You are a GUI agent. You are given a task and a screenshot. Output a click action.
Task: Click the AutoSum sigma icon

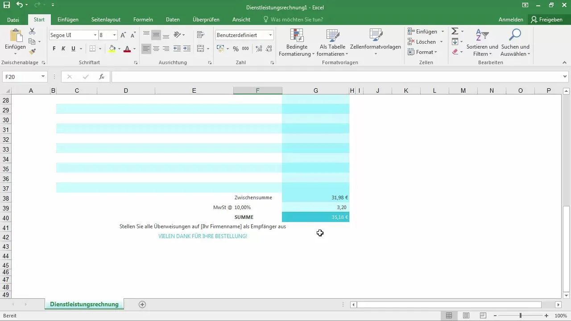tap(455, 31)
